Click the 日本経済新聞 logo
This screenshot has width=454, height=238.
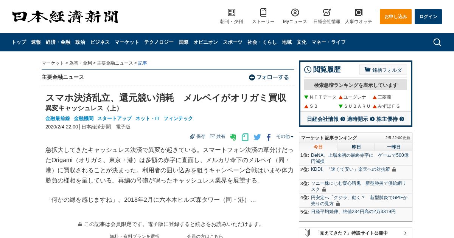coord(65,17)
